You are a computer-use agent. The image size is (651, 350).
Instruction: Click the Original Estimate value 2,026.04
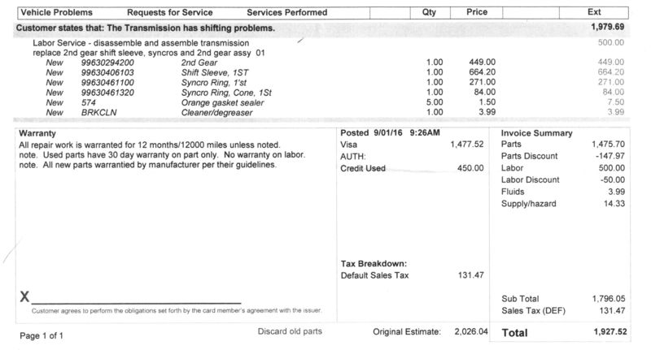471,332
